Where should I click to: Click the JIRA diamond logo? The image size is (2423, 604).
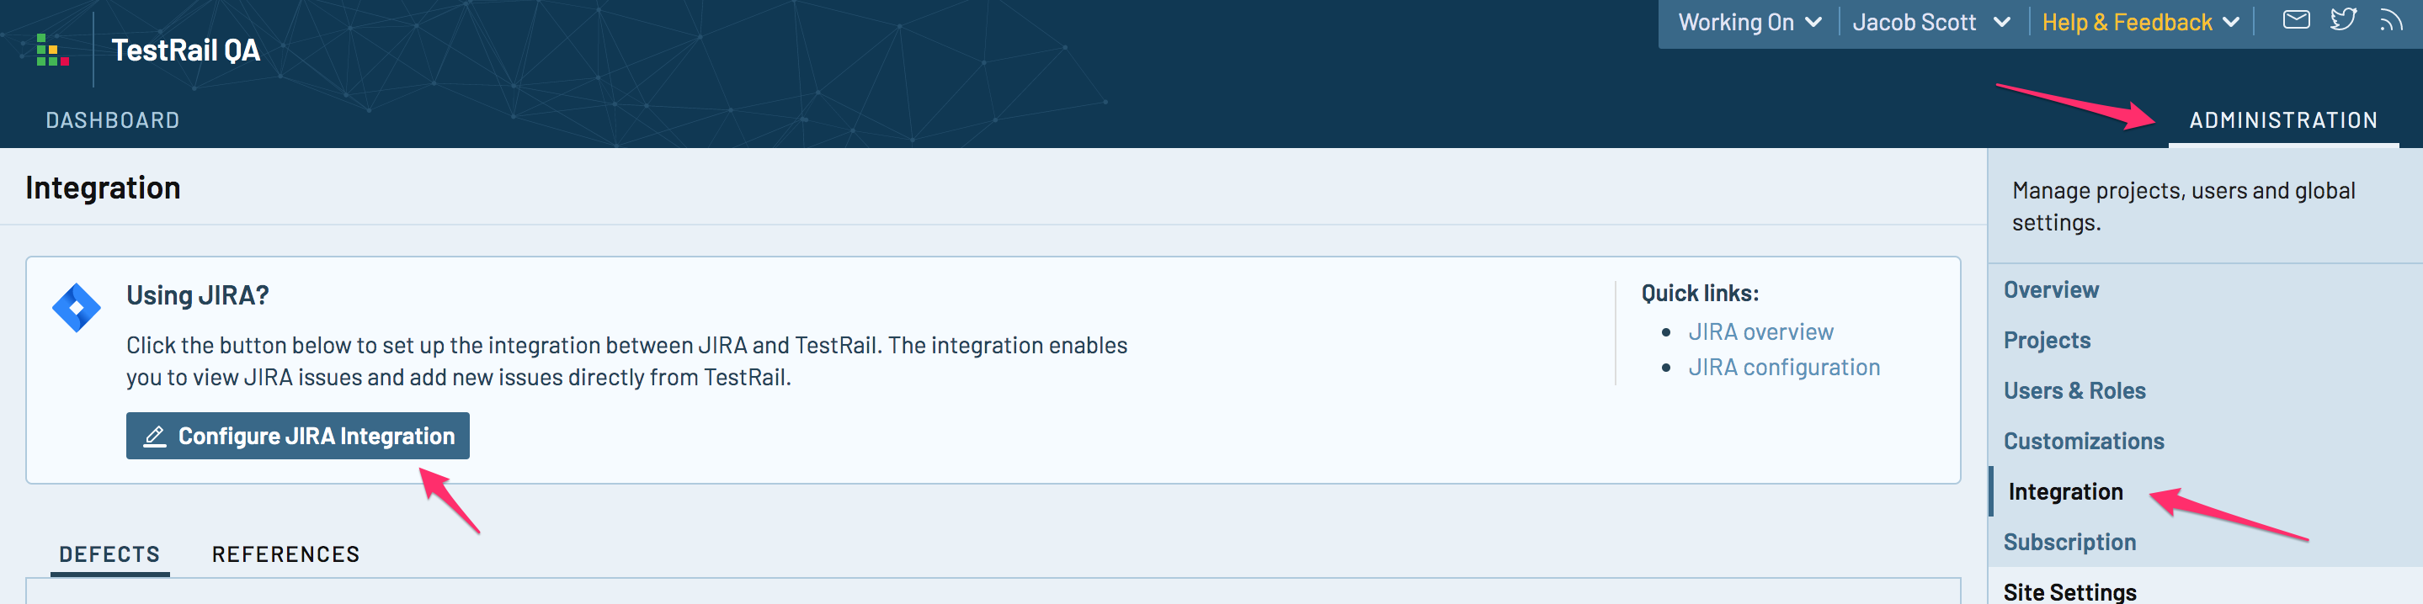(76, 308)
